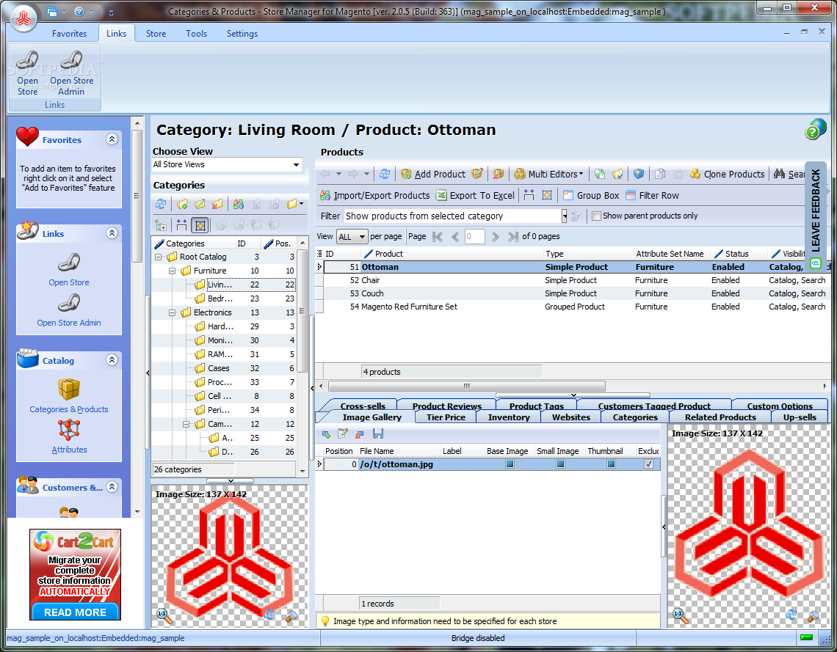Toggle Small Image checkbox for ottoman.jpg

560,464
